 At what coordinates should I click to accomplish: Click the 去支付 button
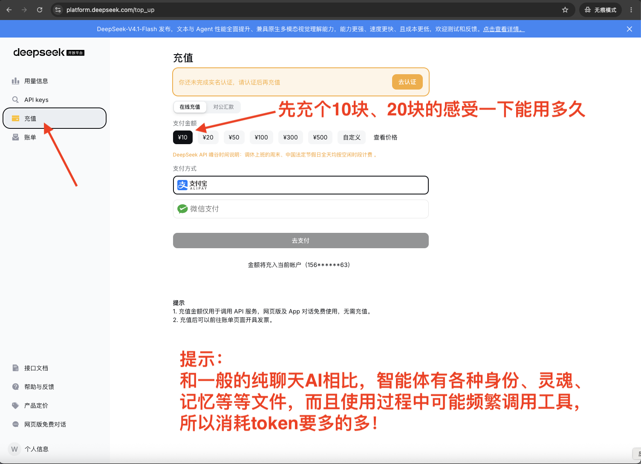[301, 241]
